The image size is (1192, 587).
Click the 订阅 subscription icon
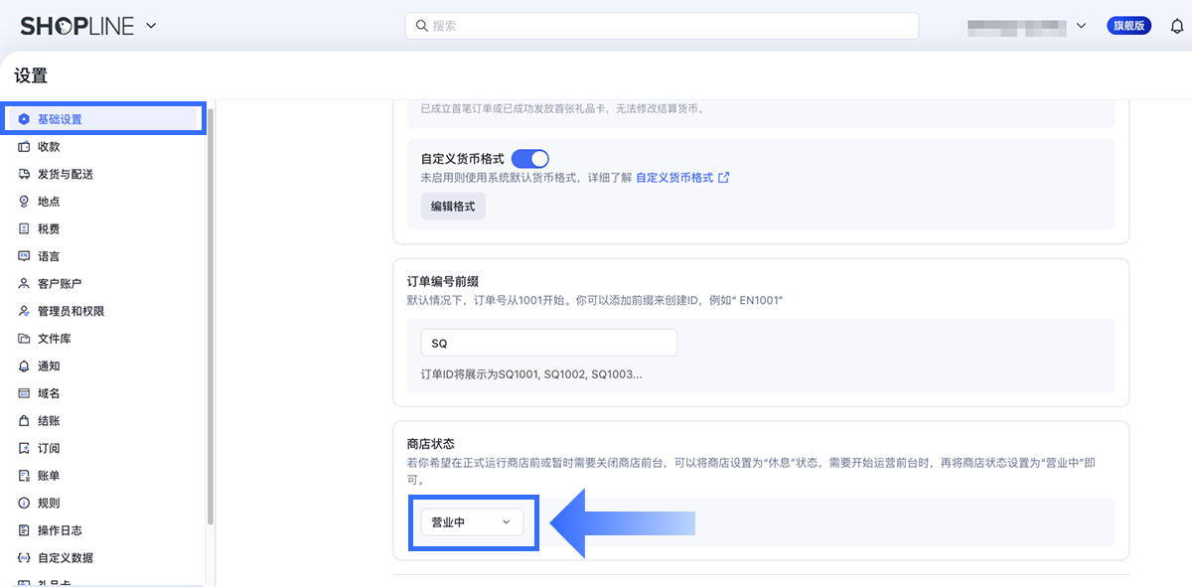tap(24, 449)
